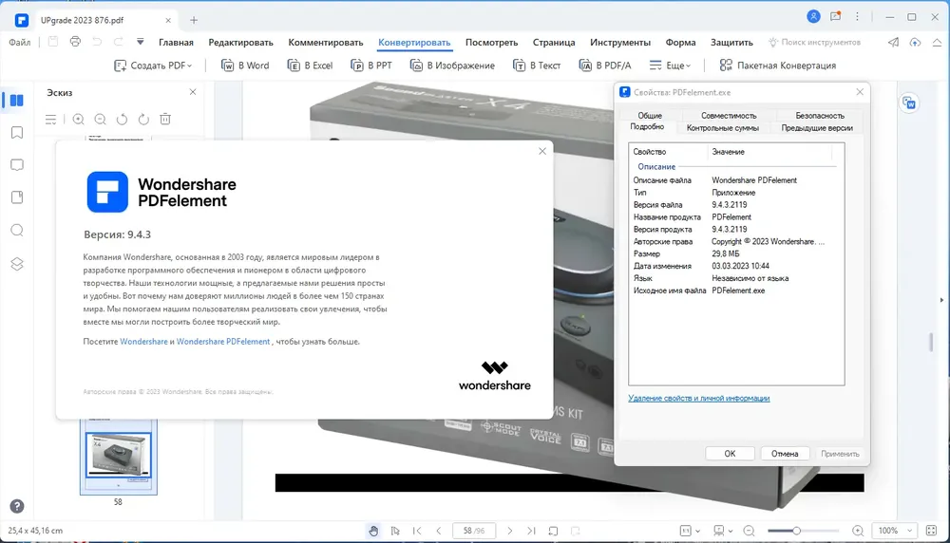Open the feedback messages icon
This screenshot has width=950, height=543.
click(836, 16)
